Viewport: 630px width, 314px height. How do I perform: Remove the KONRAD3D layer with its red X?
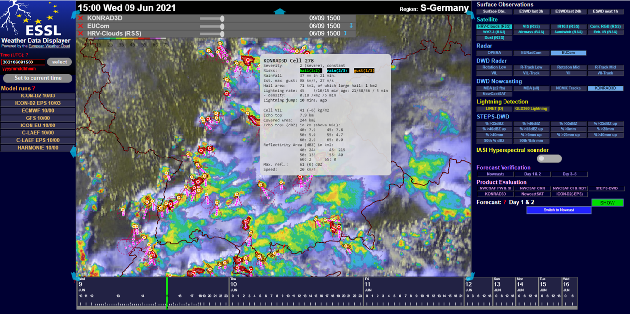click(80, 18)
